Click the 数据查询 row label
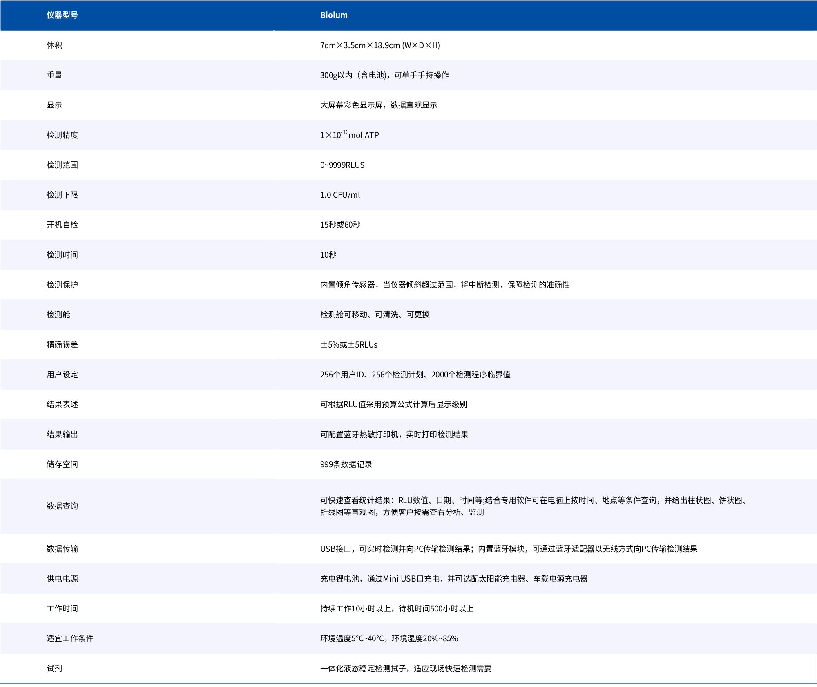 point(62,506)
